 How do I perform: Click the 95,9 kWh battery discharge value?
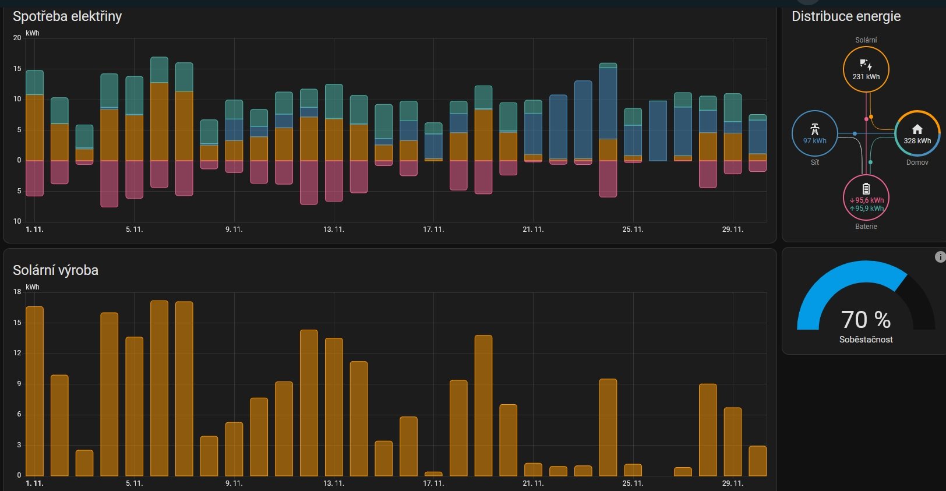click(x=868, y=209)
